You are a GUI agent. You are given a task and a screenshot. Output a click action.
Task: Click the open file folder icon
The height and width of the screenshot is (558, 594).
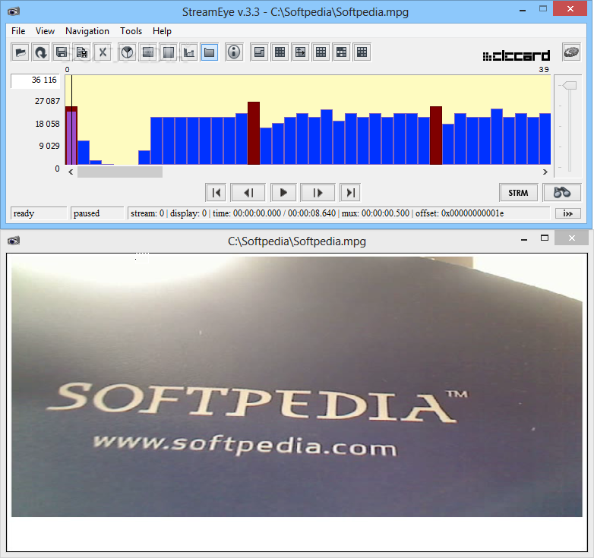click(21, 52)
